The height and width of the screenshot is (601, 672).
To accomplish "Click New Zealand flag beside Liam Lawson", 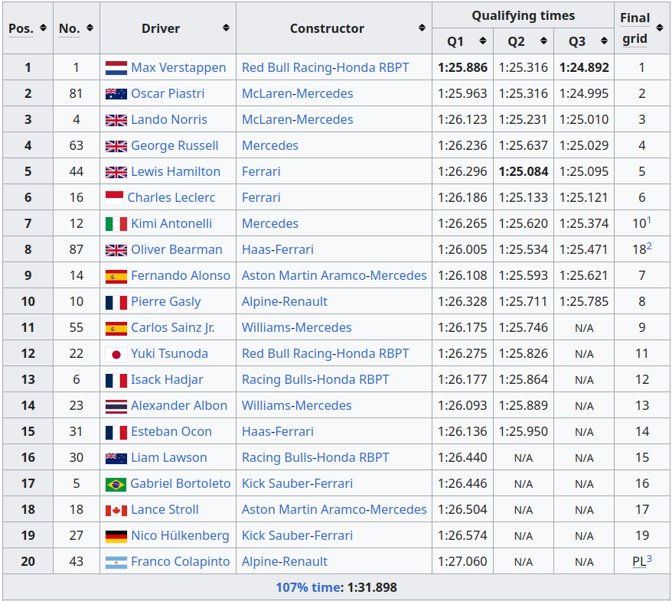I will [116, 458].
